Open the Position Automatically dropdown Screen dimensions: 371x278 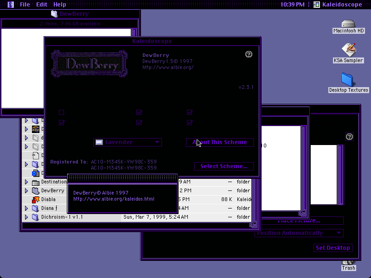coord(299,233)
